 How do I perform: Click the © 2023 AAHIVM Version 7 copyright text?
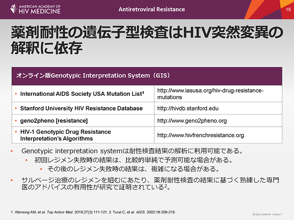(x=267, y=214)
